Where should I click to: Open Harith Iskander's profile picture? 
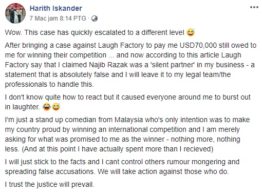click(15, 13)
